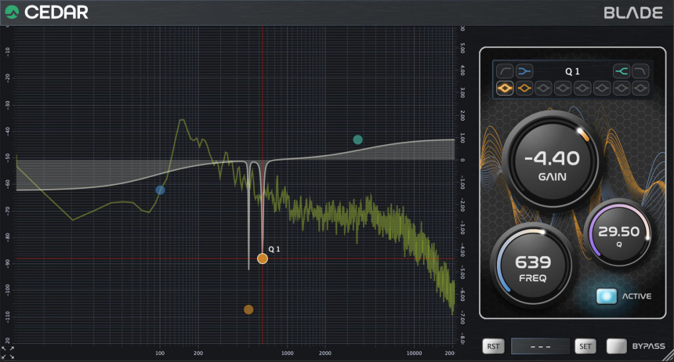Select the blue low-shelf filter icon
This screenshot has width=674, height=362.
click(524, 71)
